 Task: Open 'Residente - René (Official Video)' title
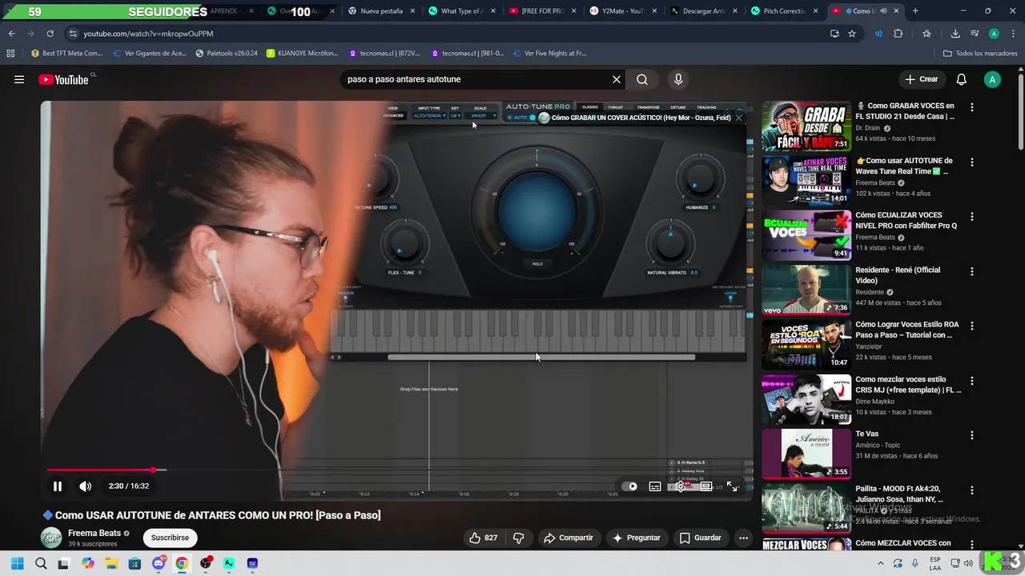pos(898,275)
